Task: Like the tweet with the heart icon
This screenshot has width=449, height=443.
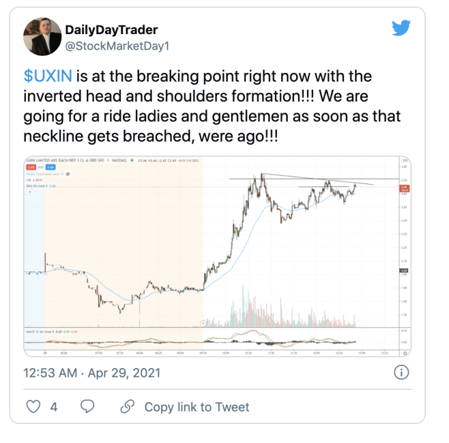Action: [33, 406]
